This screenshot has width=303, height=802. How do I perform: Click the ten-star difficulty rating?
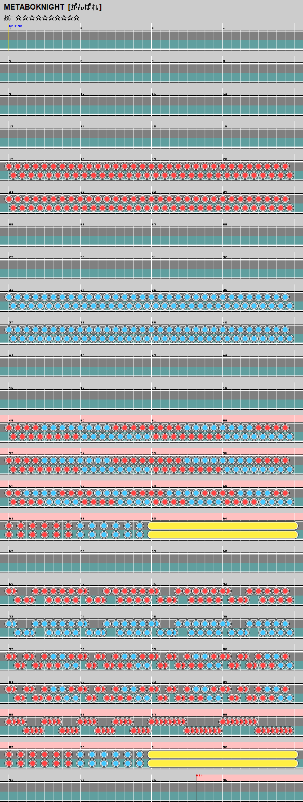48,18
